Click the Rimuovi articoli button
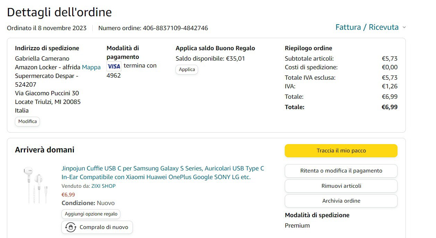 [341, 186]
